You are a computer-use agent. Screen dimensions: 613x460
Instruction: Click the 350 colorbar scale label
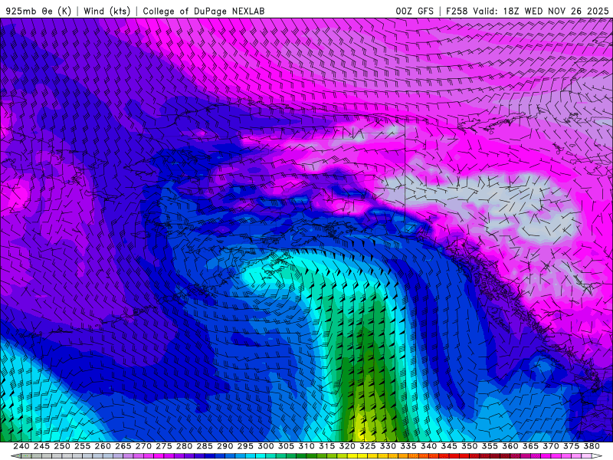point(469,446)
